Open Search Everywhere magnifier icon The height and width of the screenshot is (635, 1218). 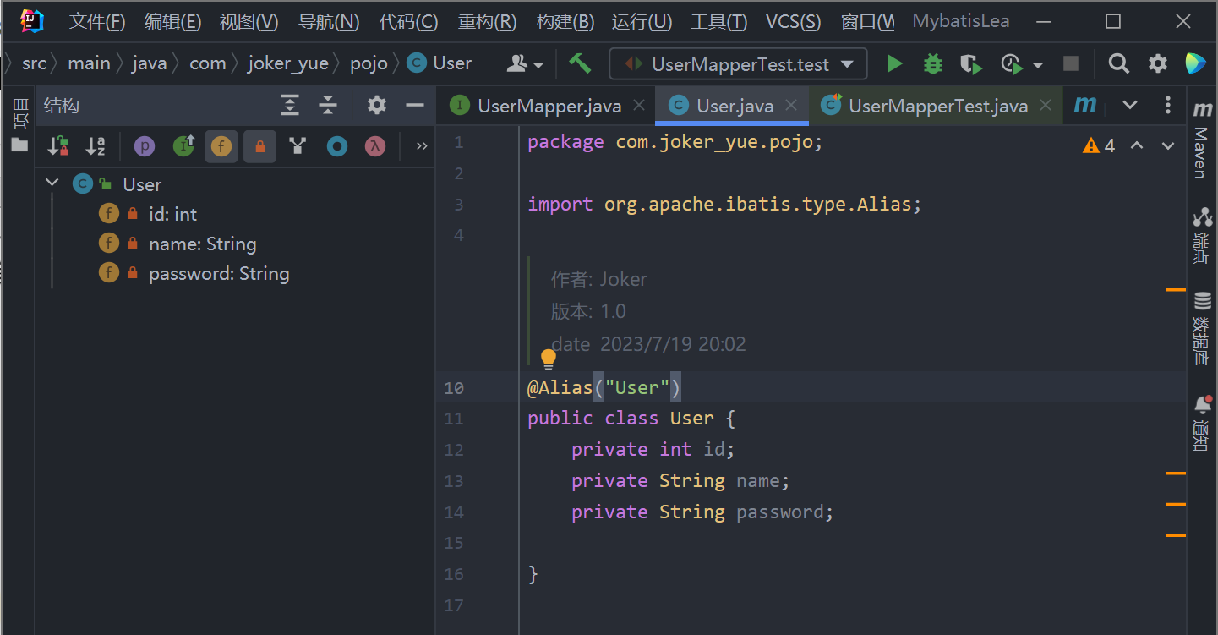pos(1118,64)
